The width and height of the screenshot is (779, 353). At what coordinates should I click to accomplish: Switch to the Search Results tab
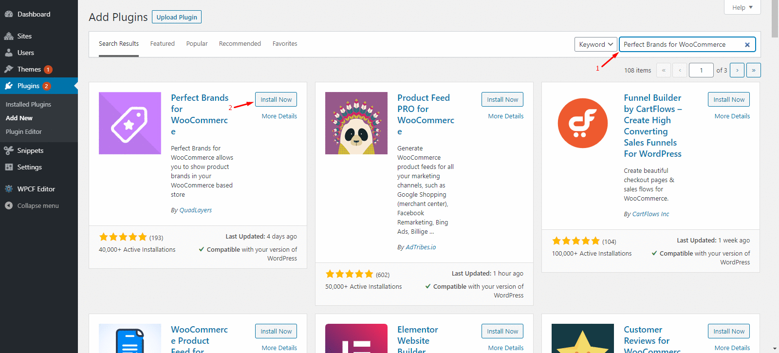tap(119, 44)
